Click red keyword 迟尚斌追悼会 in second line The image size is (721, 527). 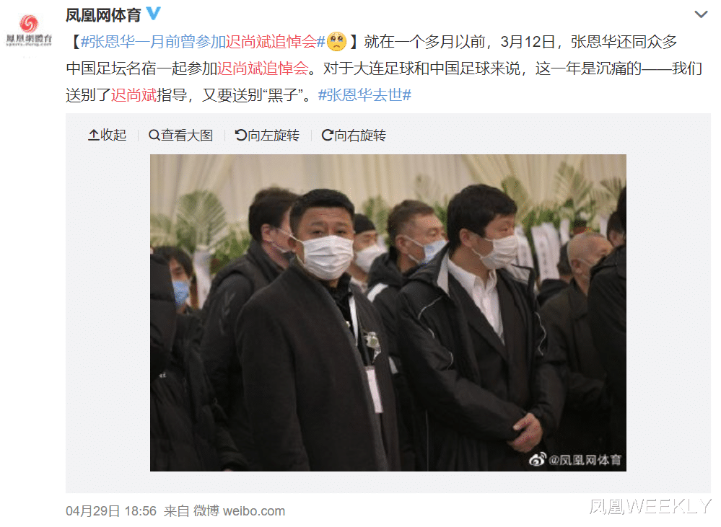coord(263,68)
